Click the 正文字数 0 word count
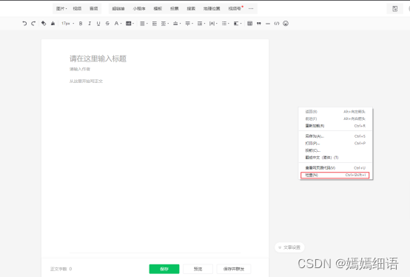410x277 pixels. coord(61,269)
